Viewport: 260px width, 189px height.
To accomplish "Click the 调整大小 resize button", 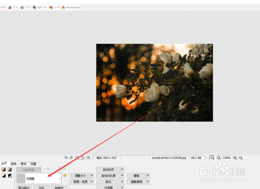I will tap(80, 175).
